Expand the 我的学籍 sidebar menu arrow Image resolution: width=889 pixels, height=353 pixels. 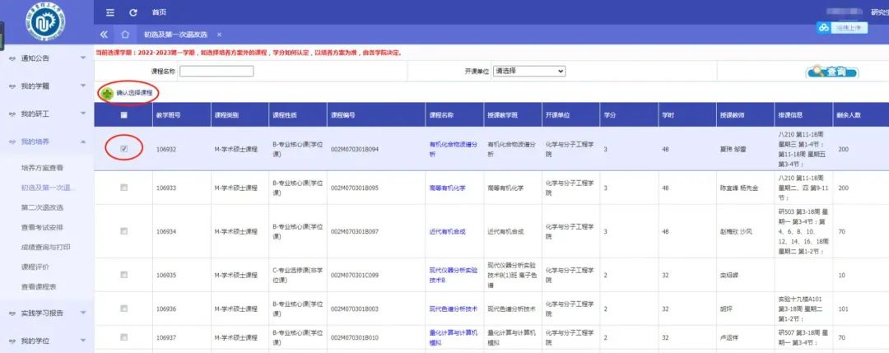point(83,86)
